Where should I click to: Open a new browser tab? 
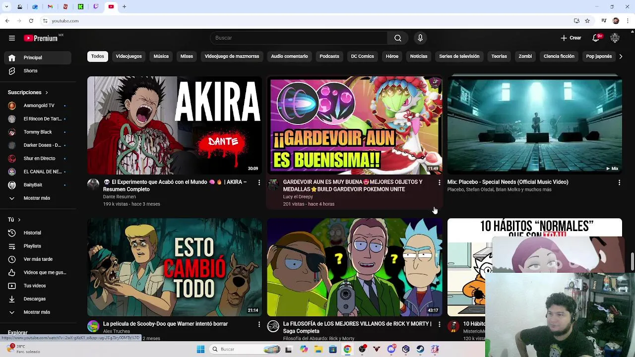tap(124, 6)
